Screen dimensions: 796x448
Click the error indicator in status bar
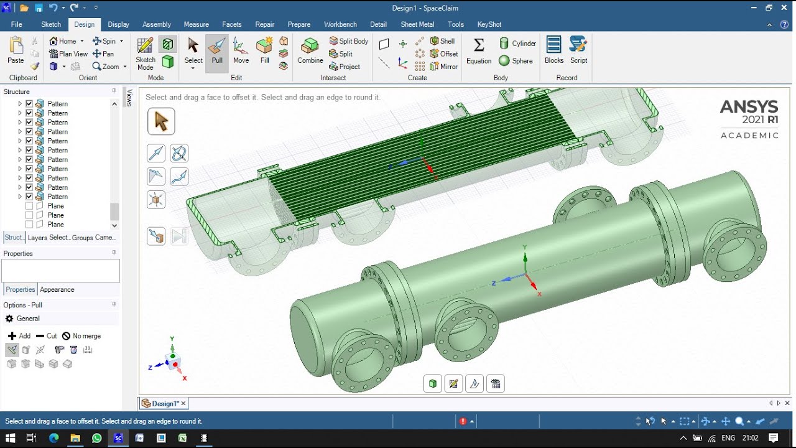coord(463,421)
